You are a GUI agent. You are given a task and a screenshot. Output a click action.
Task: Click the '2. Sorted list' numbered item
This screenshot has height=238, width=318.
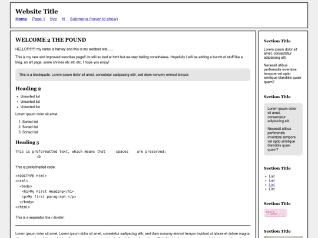click(x=28, y=127)
